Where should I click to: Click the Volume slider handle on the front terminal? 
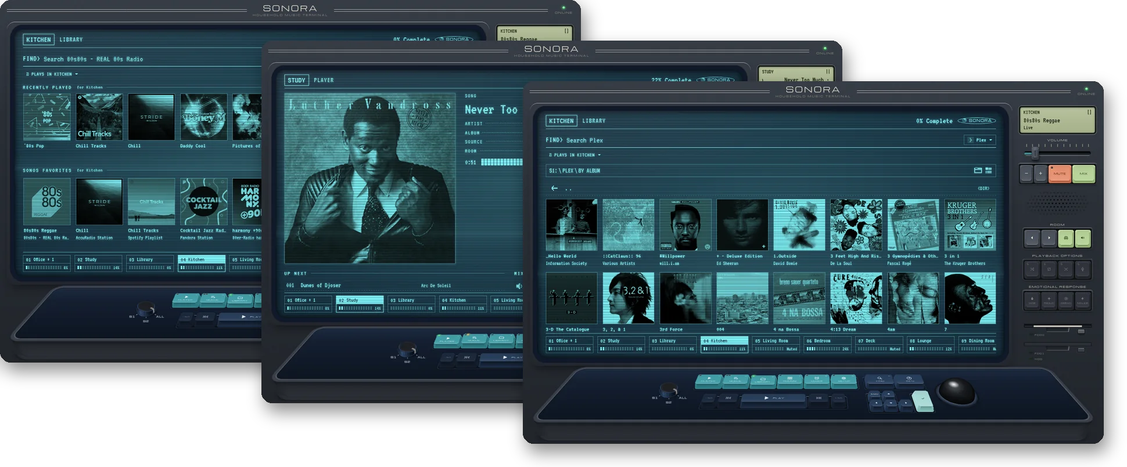click(x=1035, y=153)
